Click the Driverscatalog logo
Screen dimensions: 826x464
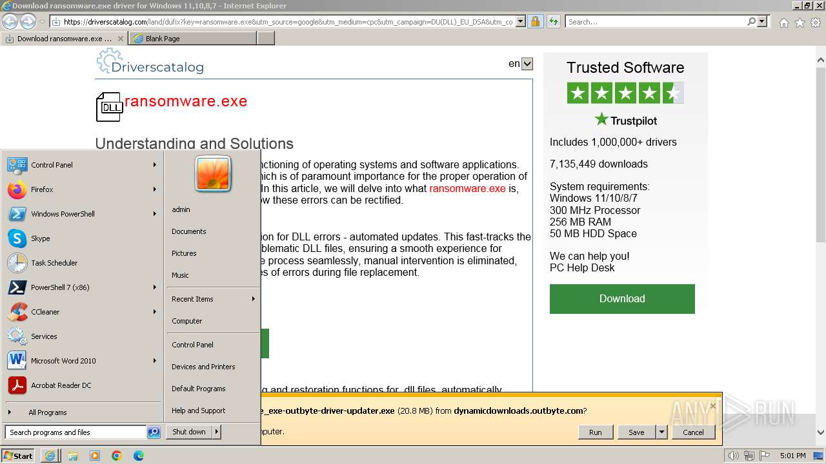pyautogui.click(x=150, y=62)
